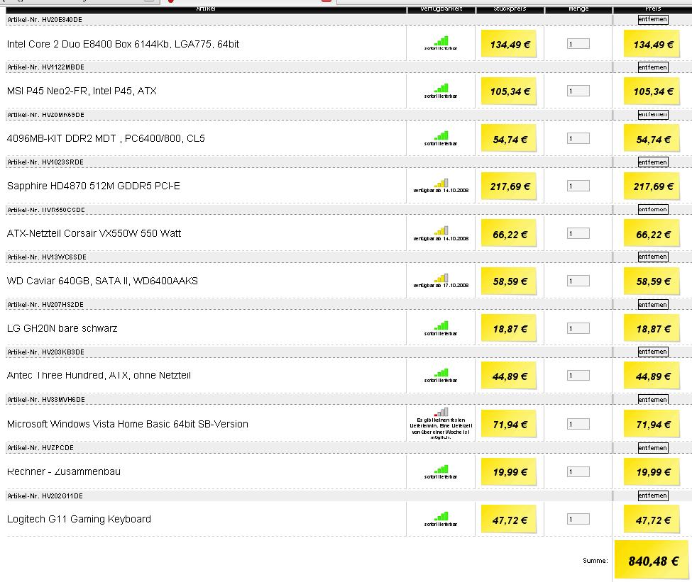Screen dimensions: 692x582
Task: Focus quantity field for MSI P45 Neo2-FR
Action: click(x=578, y=91)
